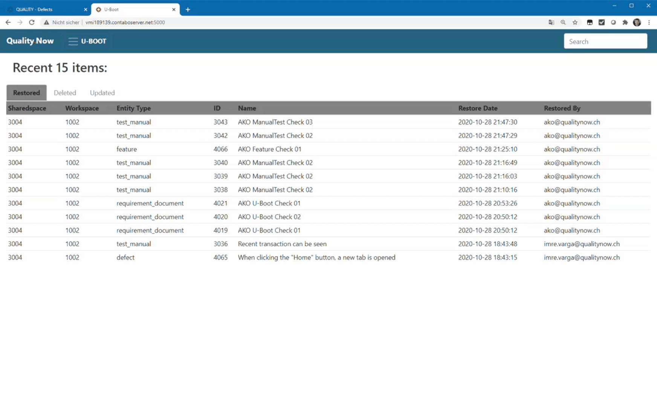Focus the Search input field
The image size is (657, 406).
(605, 41)
